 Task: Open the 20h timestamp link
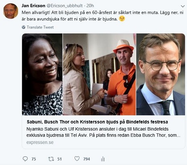(90, 6)
